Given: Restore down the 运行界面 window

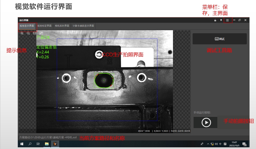Looking at the screenshot, I should (240, 20).
